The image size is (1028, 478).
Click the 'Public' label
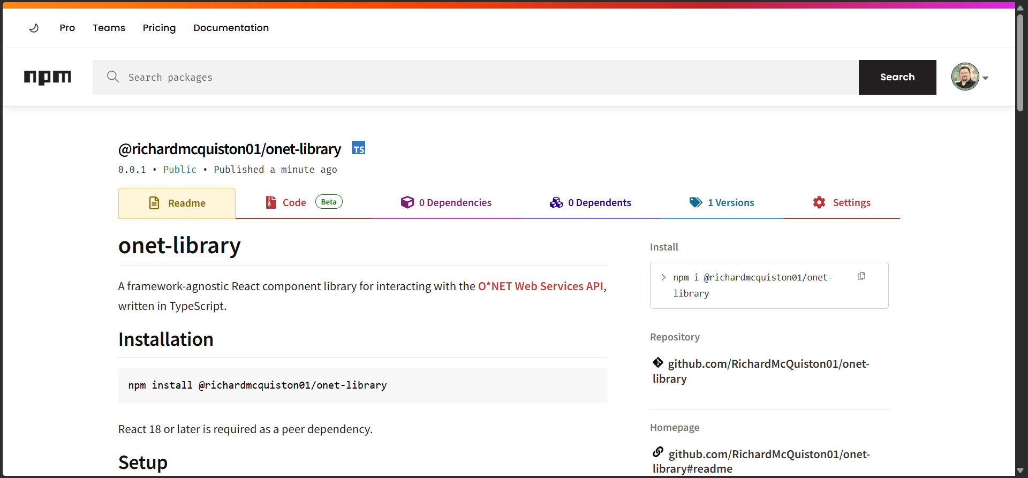pos(180,170)
